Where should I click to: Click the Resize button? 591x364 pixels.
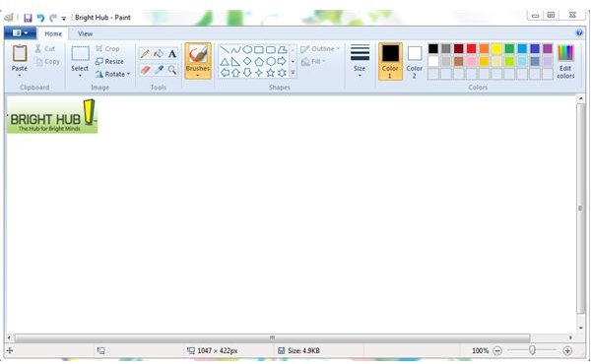tap(109, 61)
